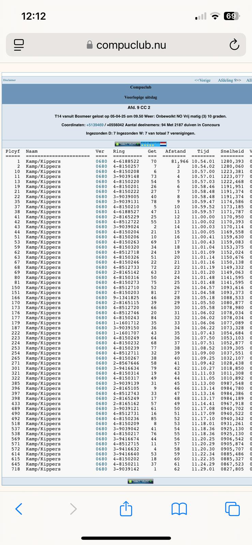Reload the compuclub.nu page

234,45
